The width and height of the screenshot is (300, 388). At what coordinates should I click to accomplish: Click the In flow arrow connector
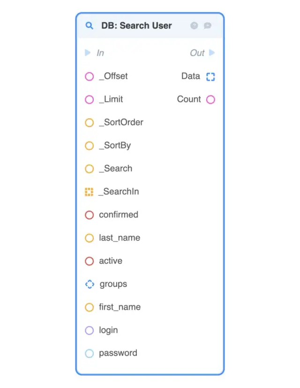click(88, 53)
